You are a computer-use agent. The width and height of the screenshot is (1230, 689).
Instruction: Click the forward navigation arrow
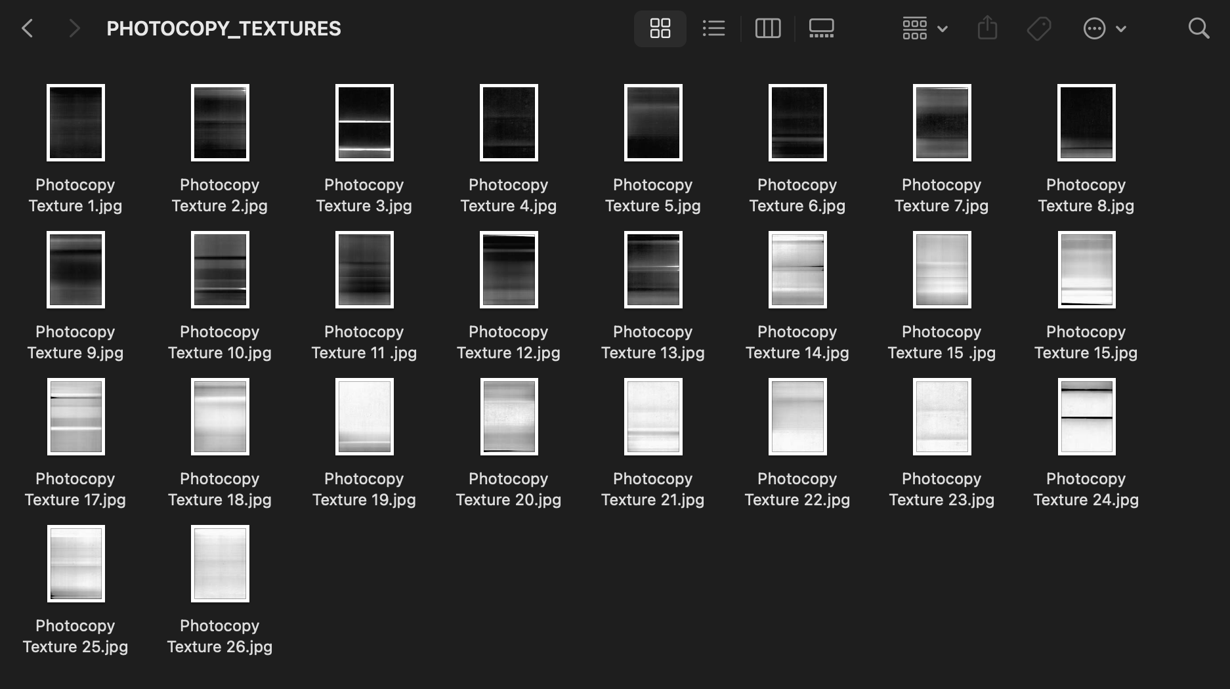tap(74, 28)
